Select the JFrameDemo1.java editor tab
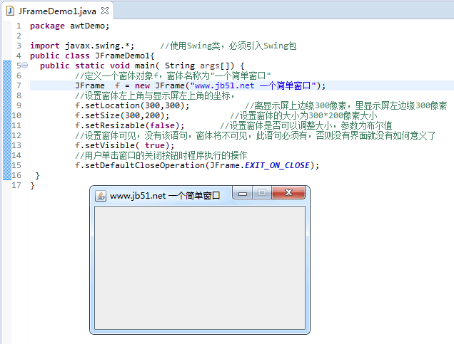454x344 pixels. tap(57, 11)
